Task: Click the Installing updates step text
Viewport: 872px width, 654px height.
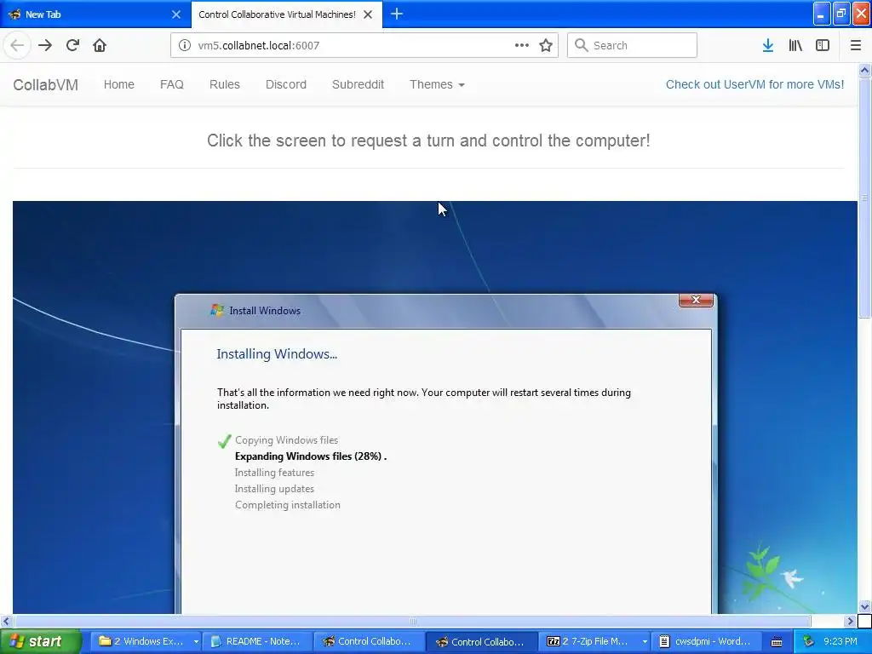Action: click(275, 488)
